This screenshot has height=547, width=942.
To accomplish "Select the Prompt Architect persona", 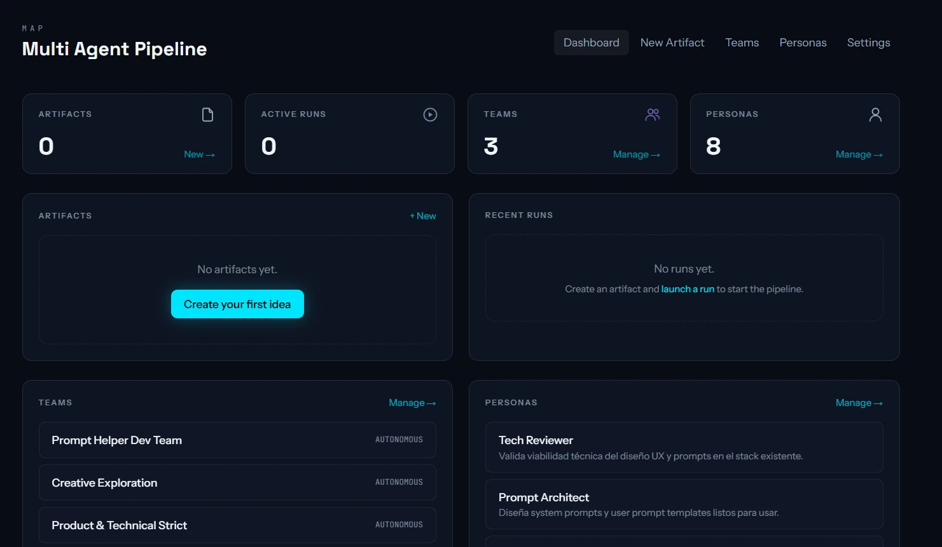I will click(x=684, y=504).
